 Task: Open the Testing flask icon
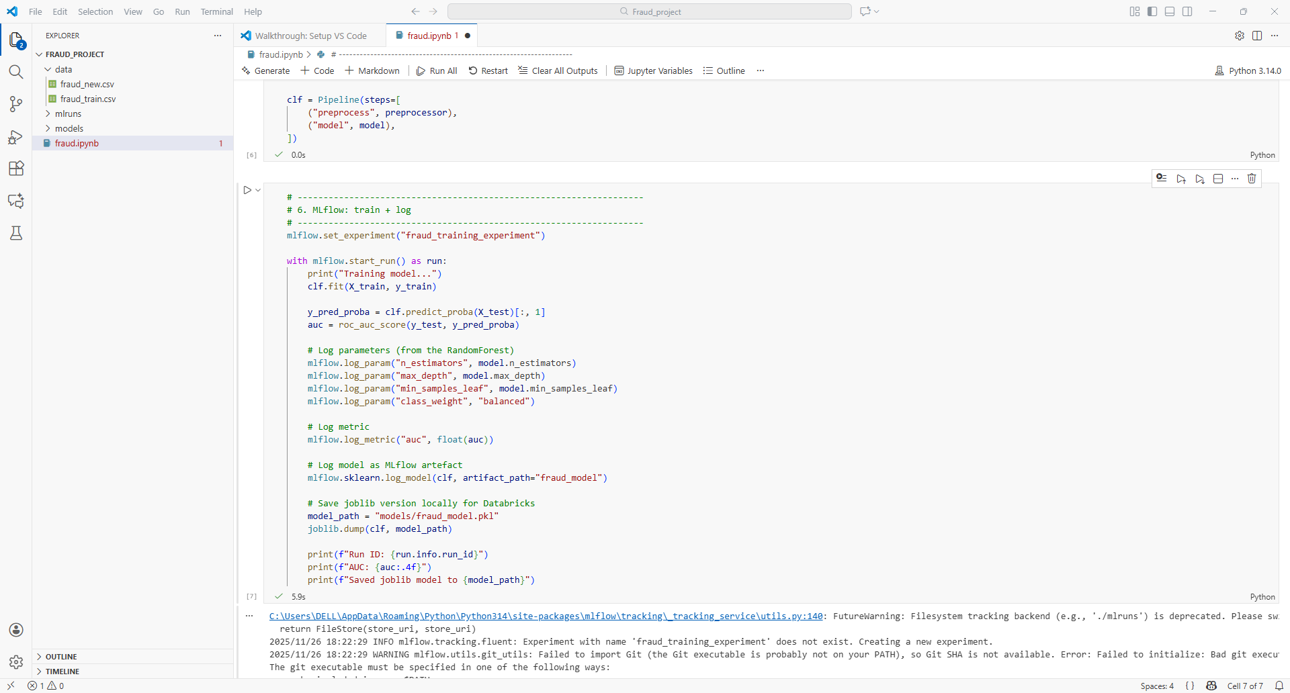pyautogui.click(x=16, y=233)
